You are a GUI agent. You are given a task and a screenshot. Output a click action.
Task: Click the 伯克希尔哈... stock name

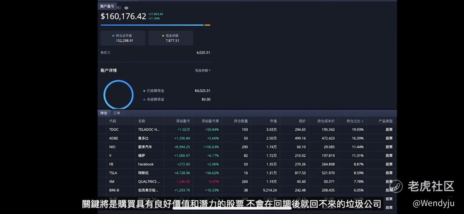coord(148,190)
